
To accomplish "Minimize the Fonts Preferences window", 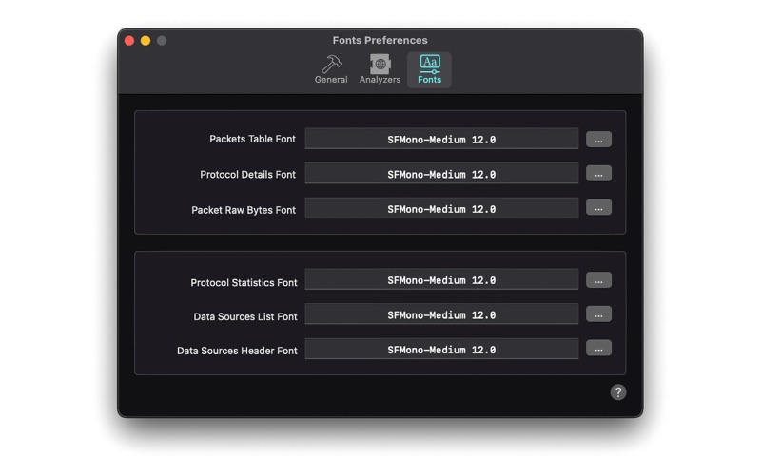I will point(146,41).
